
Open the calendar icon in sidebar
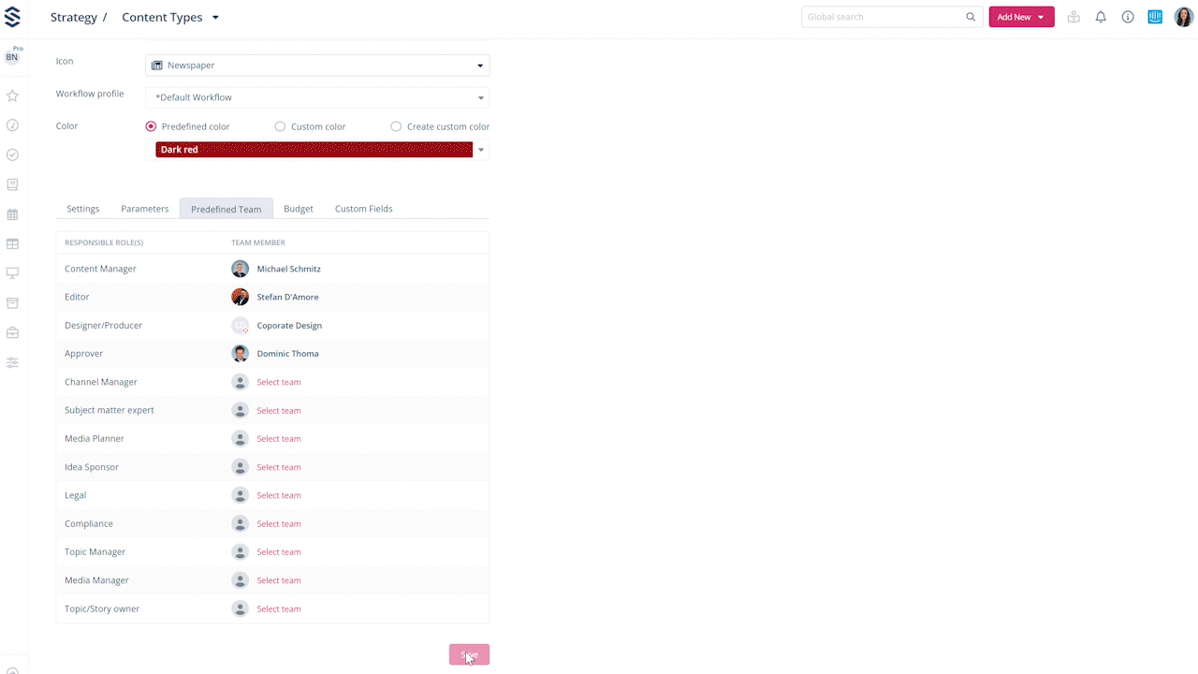pos(12,214)
